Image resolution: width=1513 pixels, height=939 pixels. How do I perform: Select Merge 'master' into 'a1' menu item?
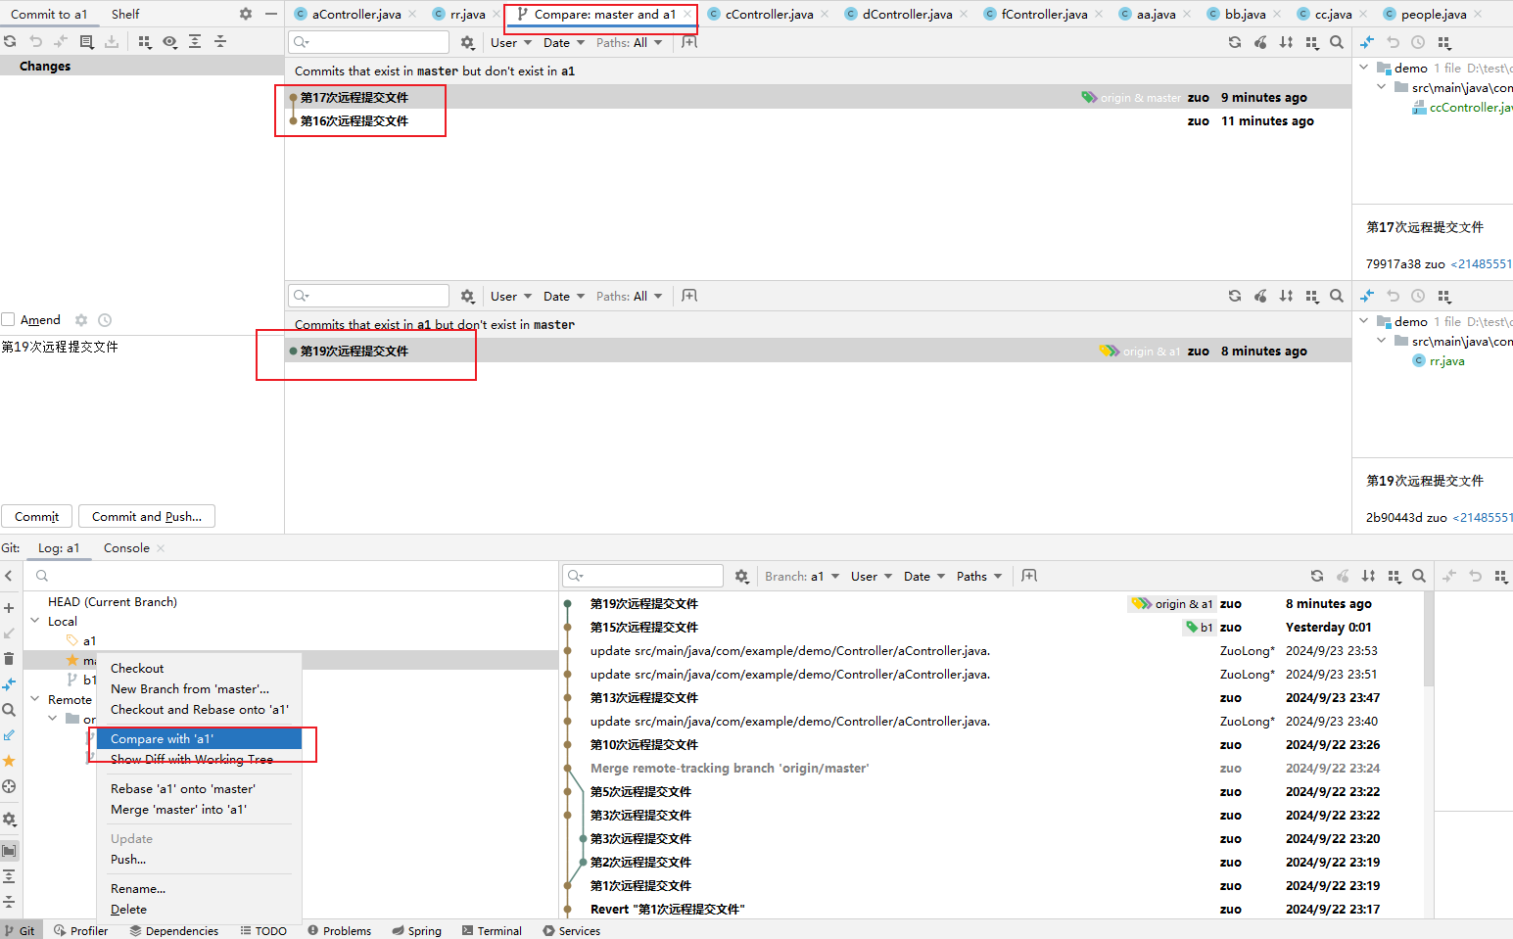178,810
